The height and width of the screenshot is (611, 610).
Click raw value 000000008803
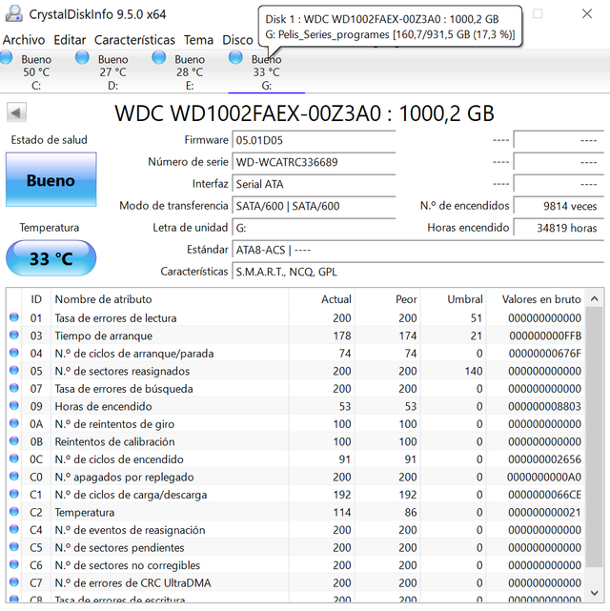click(545, 406)
